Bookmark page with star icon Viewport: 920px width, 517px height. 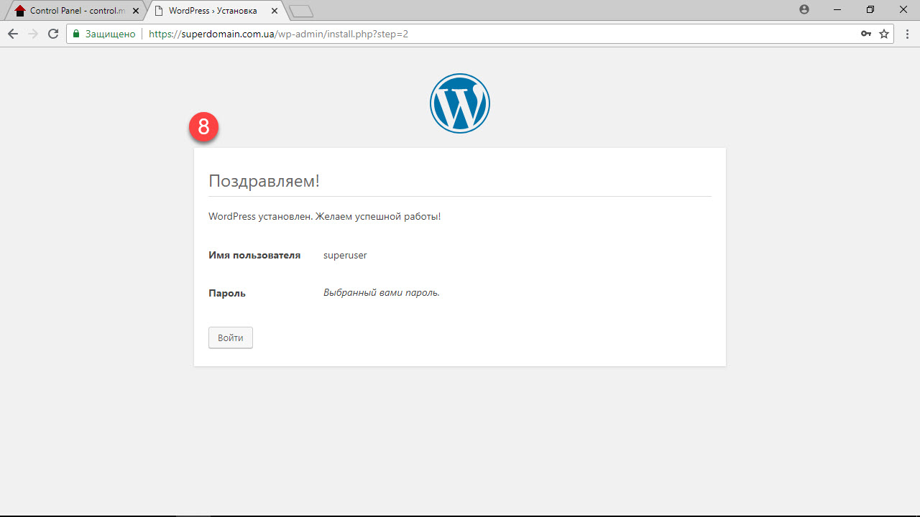[884, 34]
